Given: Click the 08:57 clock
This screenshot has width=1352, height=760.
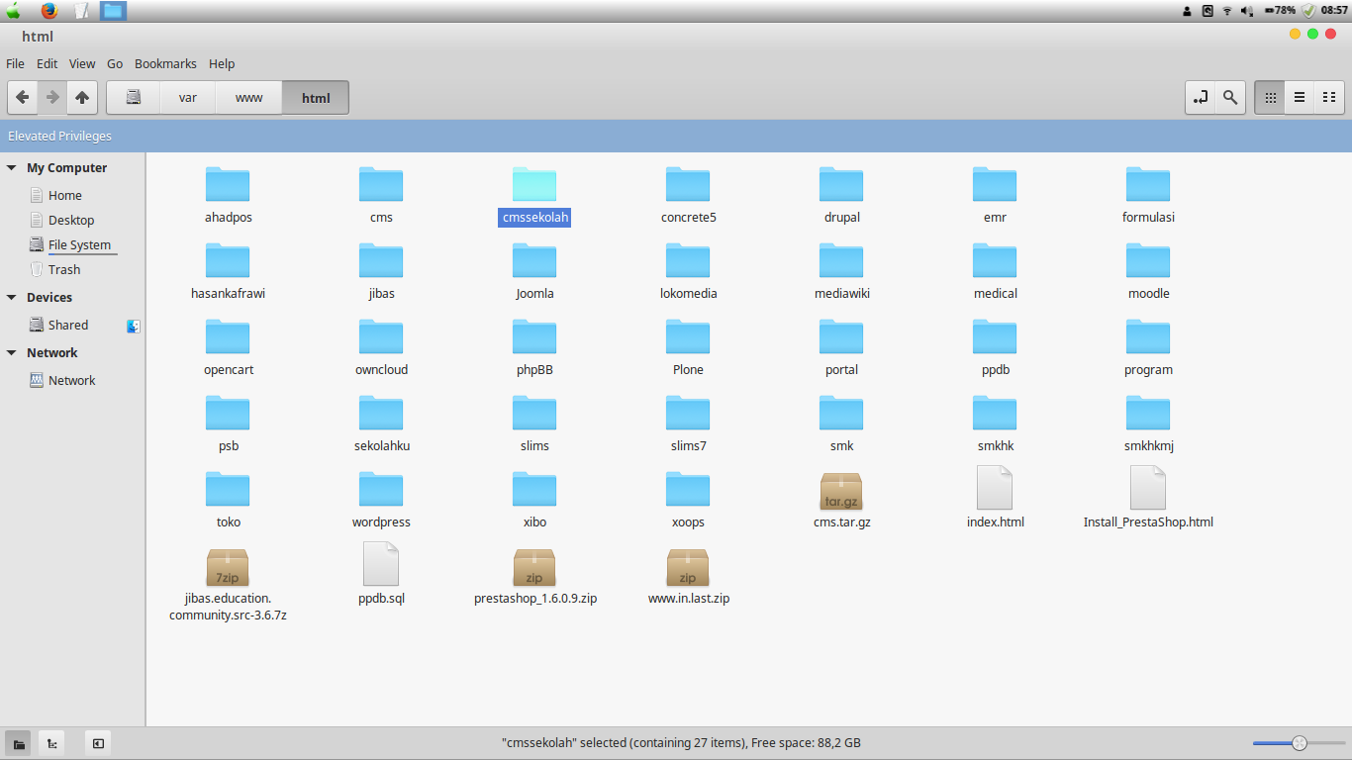Looking at the screenshot, I should [1334, 10].
